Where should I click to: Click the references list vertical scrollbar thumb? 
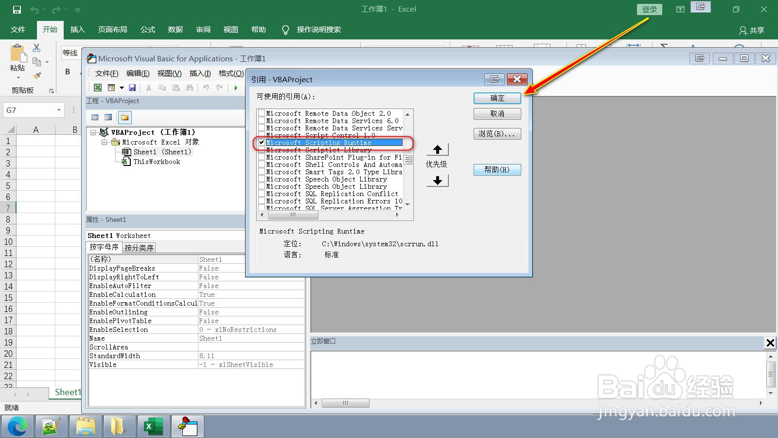[x=408, y=160]
